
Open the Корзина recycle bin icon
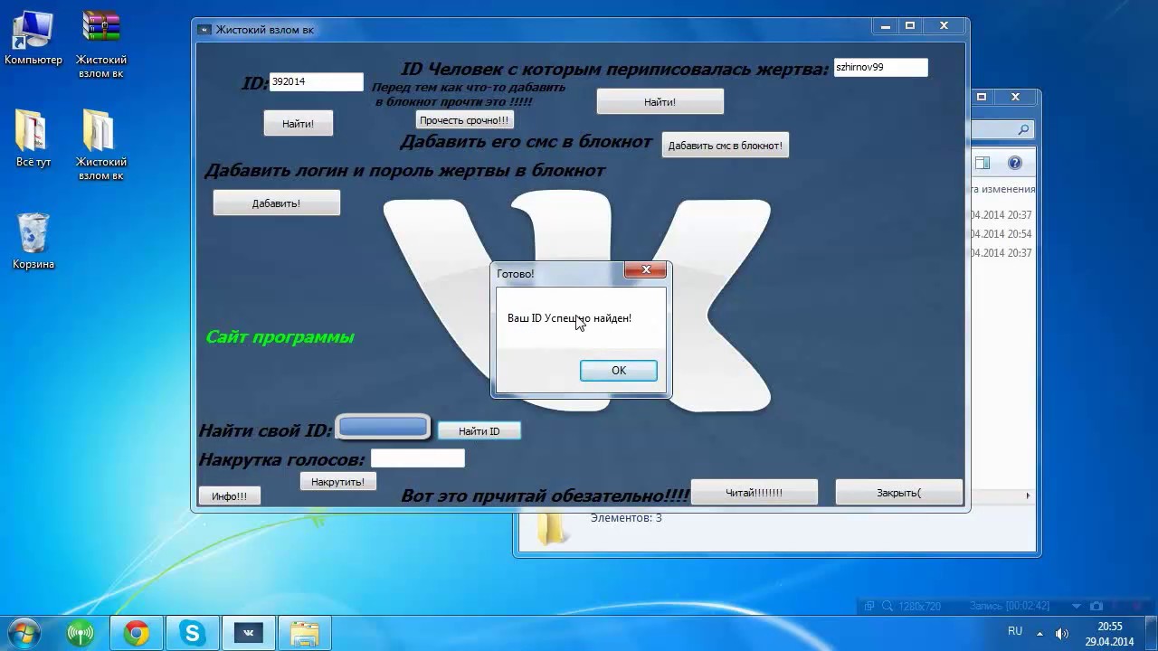click(x=33, y=241)
